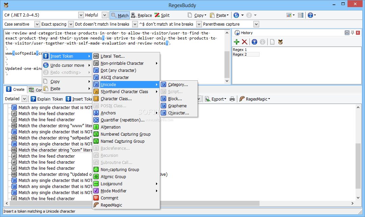Choose Paste in the context menu
365x217 pixels.
[x=67, y=88]
